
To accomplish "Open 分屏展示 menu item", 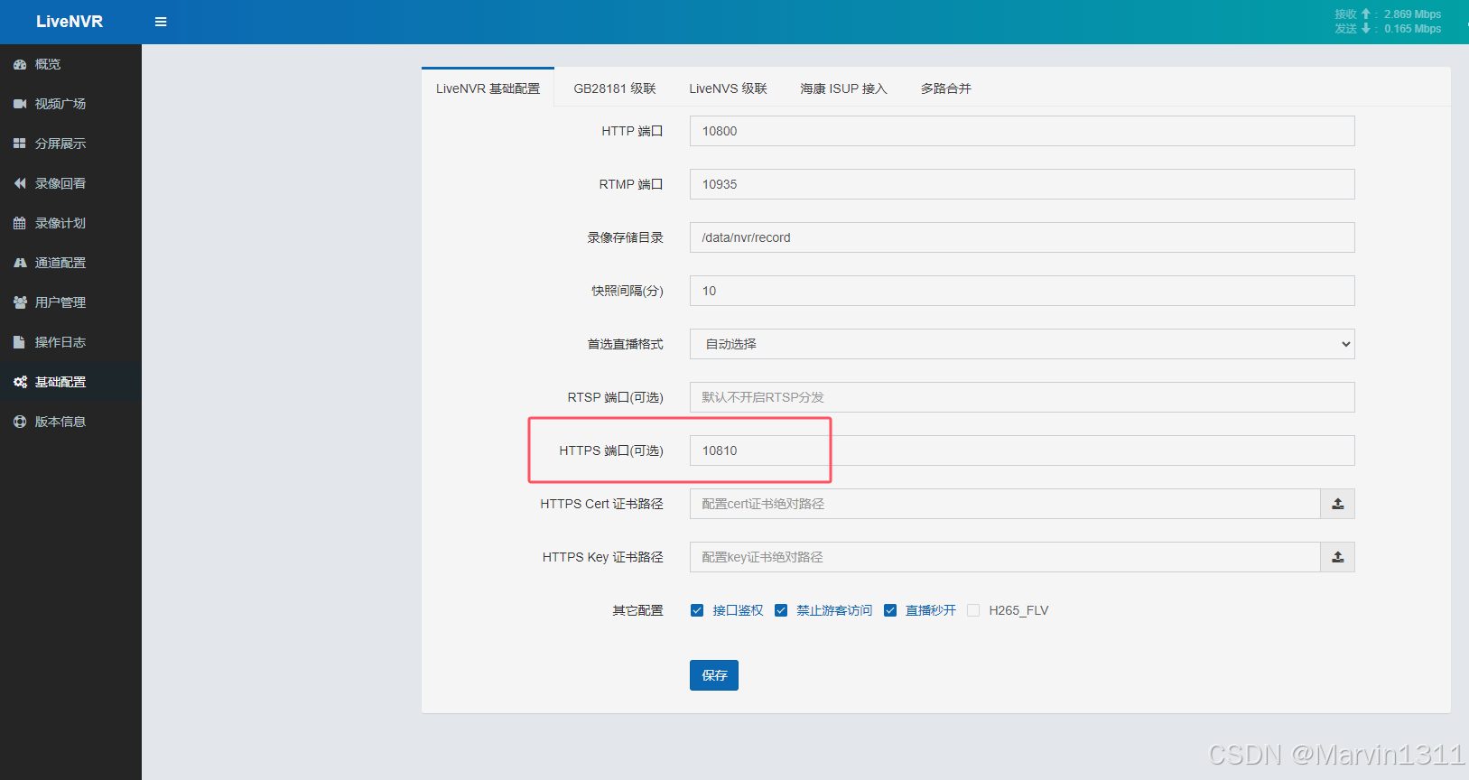I will pyautogui.click(x=70, y=144).
